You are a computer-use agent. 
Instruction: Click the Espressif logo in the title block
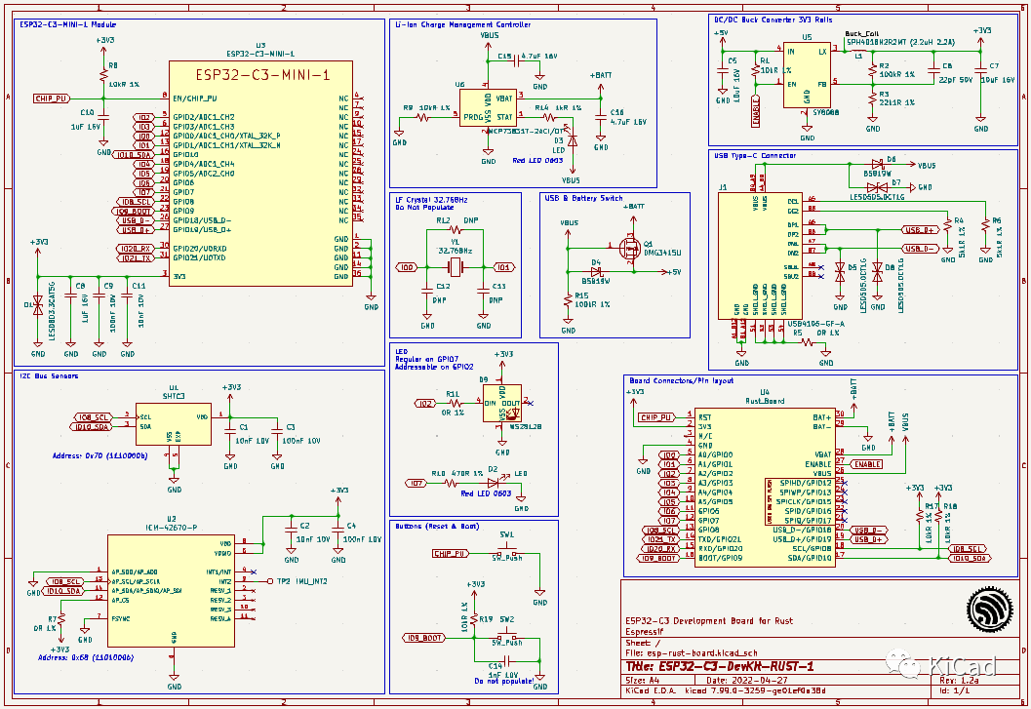[990, 609]
